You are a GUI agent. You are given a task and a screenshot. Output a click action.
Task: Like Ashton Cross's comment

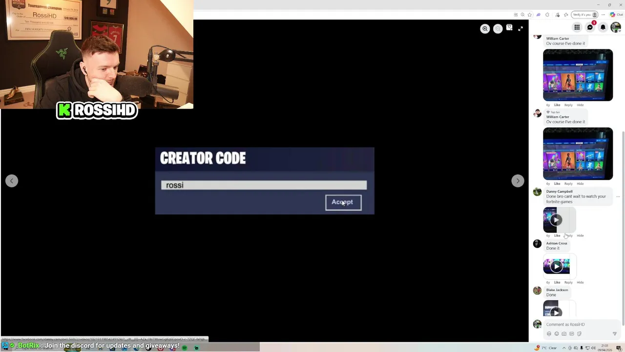[557, 283]
